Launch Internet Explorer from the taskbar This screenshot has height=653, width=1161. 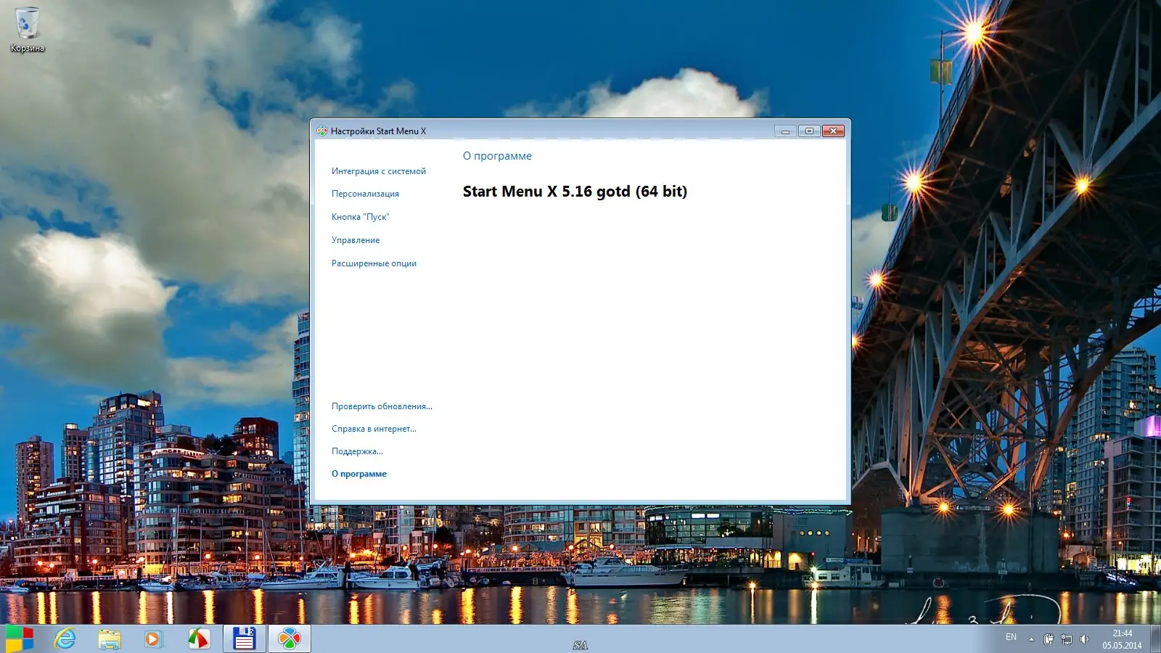pyautogui.click(x=65, y=639)
